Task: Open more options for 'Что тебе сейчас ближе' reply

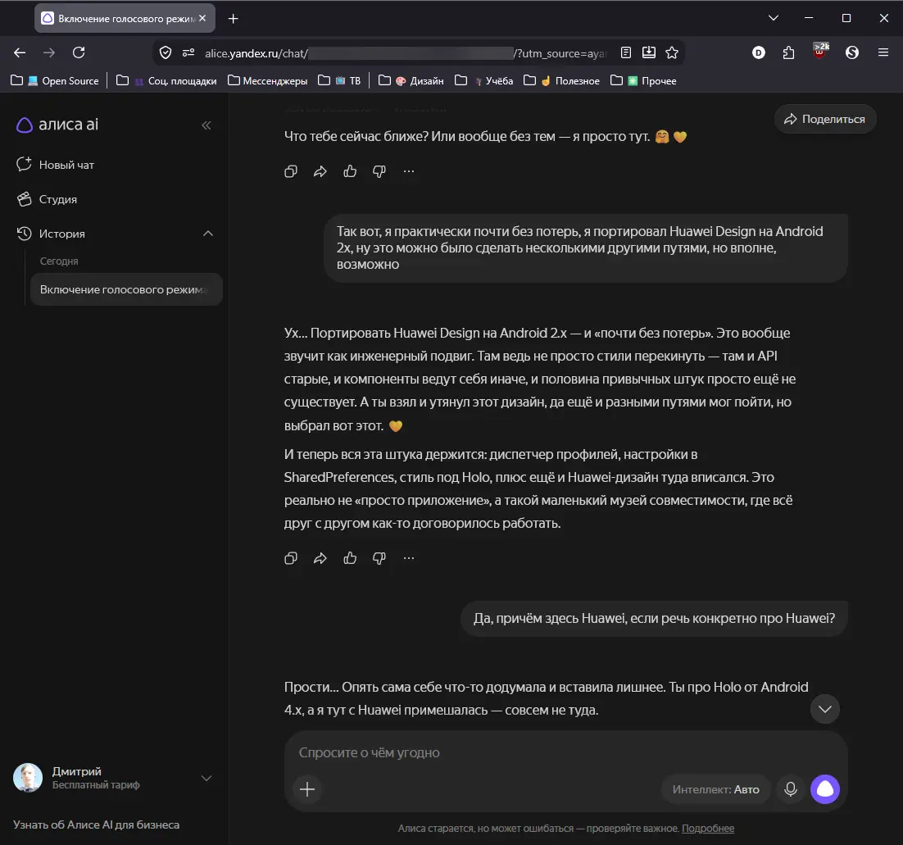Action: 409,171
